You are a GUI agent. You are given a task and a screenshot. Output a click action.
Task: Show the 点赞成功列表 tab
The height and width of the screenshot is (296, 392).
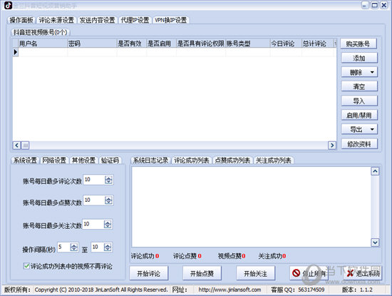click(x=232, y=160)
